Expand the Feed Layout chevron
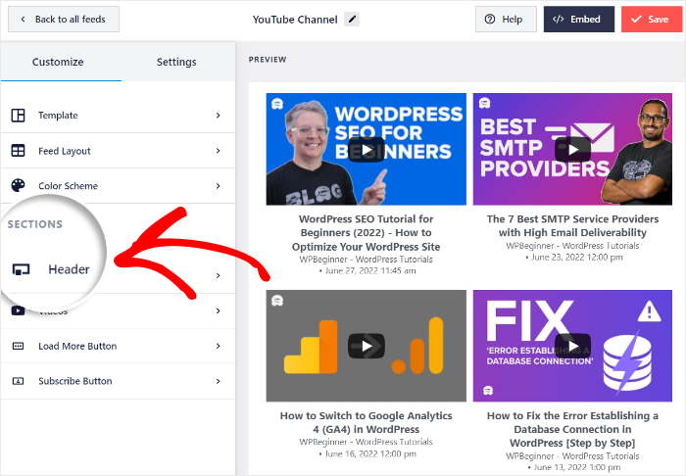This screenshot has width=686, height=476. (x=218, y=151)
